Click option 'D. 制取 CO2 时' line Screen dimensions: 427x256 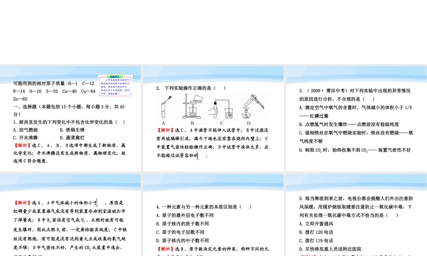click(x=355, y=150)
